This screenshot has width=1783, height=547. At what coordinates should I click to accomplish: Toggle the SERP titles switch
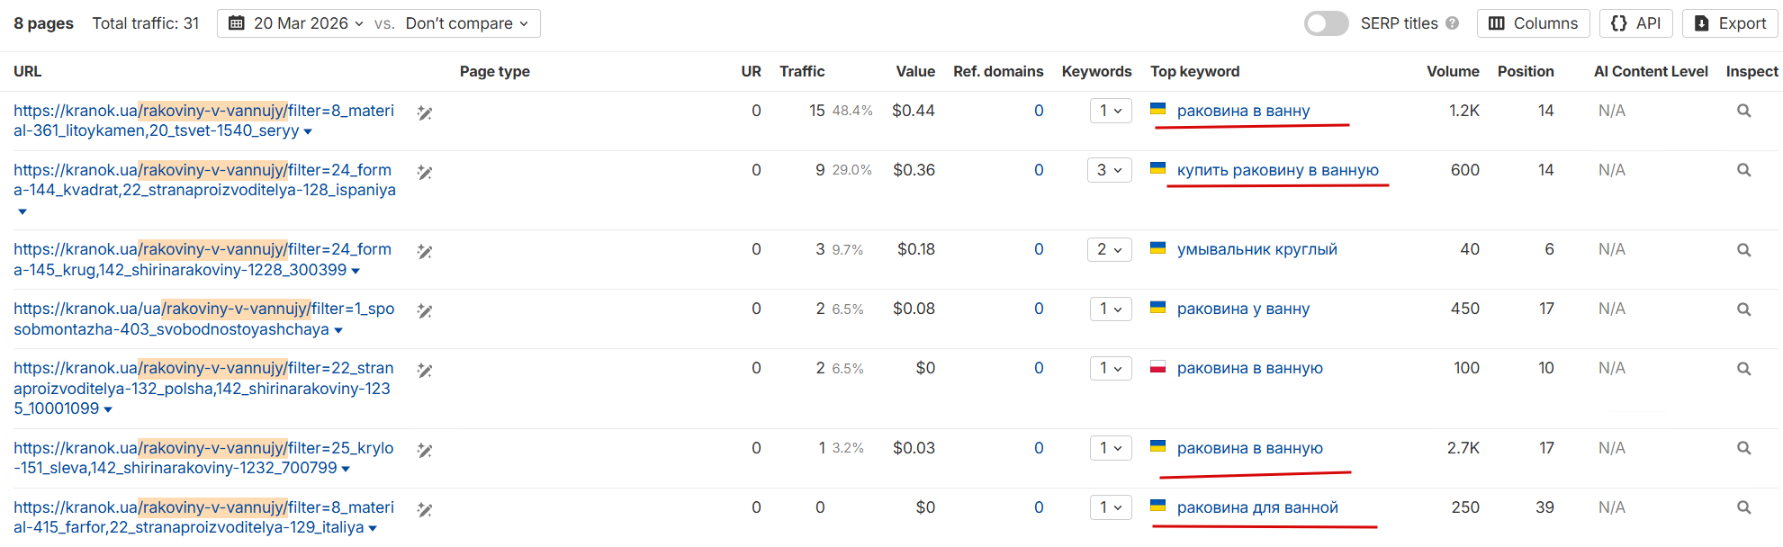(1326, 23)
